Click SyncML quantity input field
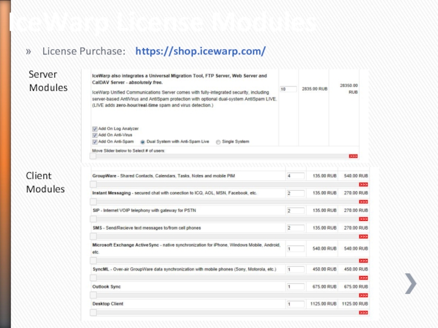Screen dimensions: 438x328 pyautogui.click(x=296, y=270)
